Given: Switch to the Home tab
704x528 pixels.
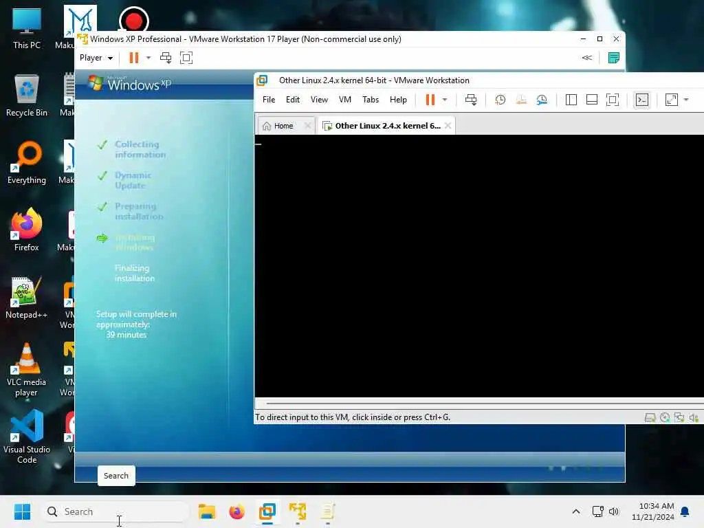Looking at the screenshot, I should coord(284,126).
